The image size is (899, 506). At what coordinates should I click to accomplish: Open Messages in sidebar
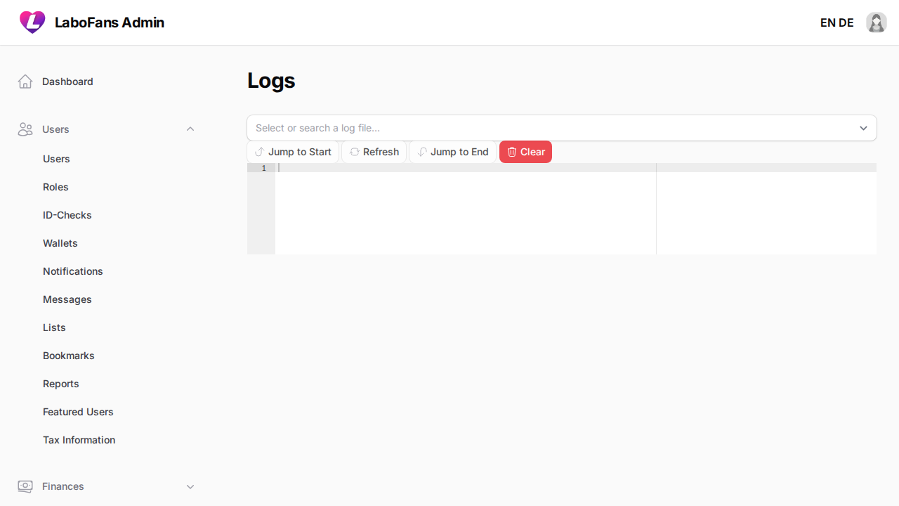[67, 299]
